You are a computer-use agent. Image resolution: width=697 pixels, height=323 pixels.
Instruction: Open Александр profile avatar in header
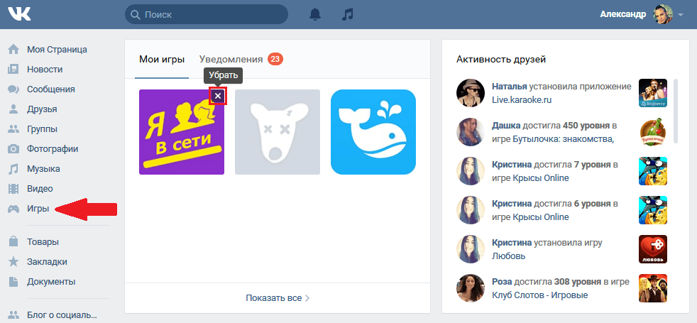pos(662,14)
